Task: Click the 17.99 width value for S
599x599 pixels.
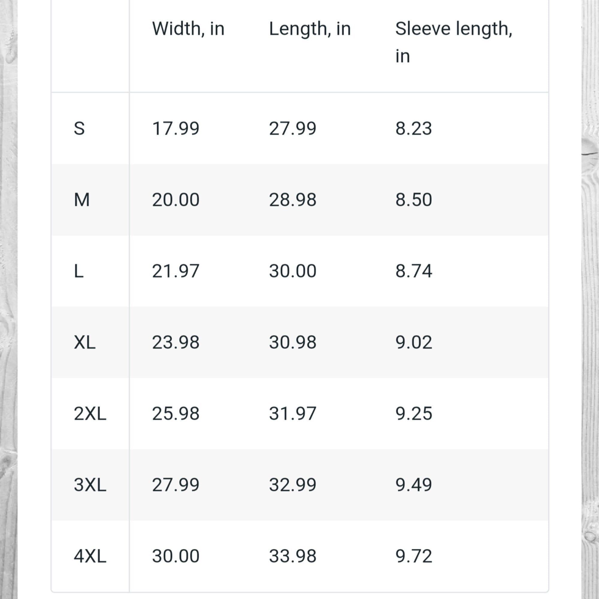Action: pos(176,128)
